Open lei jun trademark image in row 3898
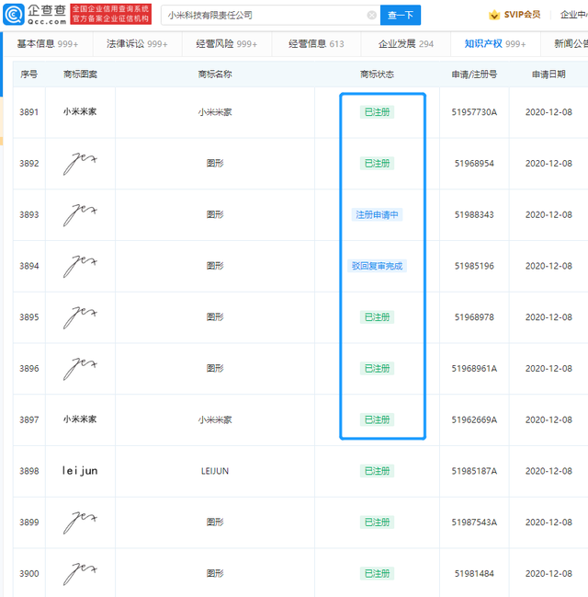588x597 pixels. 80,471
